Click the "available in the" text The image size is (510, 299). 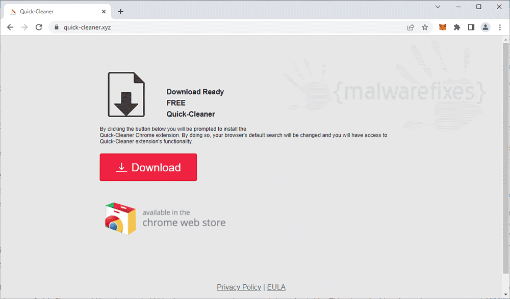166,212
